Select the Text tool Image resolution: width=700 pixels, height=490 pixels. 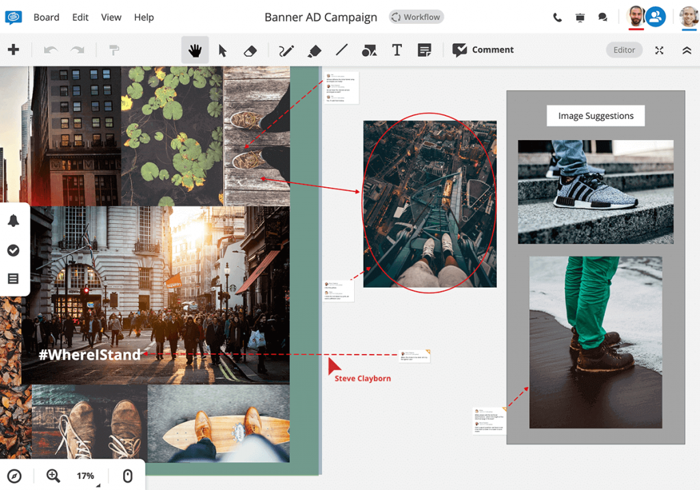[397, 49]
